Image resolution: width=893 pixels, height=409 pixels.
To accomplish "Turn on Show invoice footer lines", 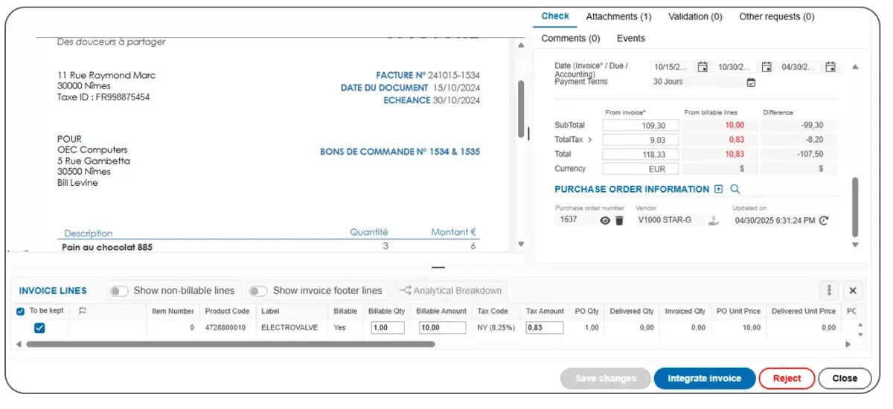I will coord(258,291).
